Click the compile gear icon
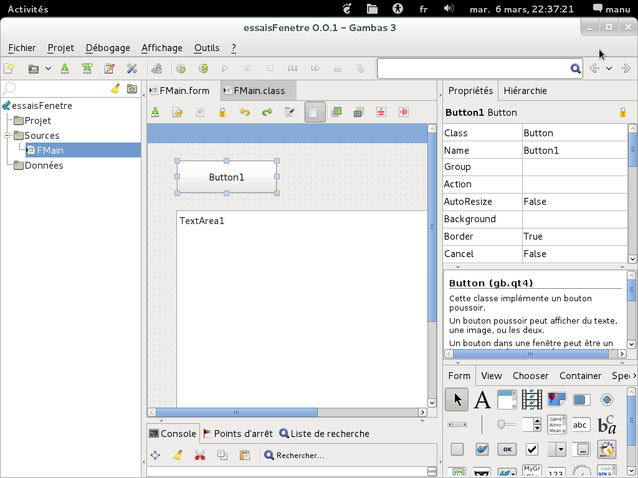Viewport: 638px width, 478px height. click(181, 68)
